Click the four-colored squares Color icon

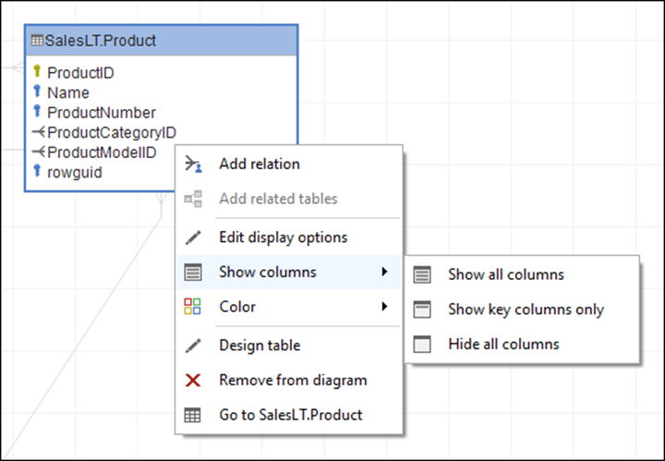pyautogui.click(x=193, y=307)
